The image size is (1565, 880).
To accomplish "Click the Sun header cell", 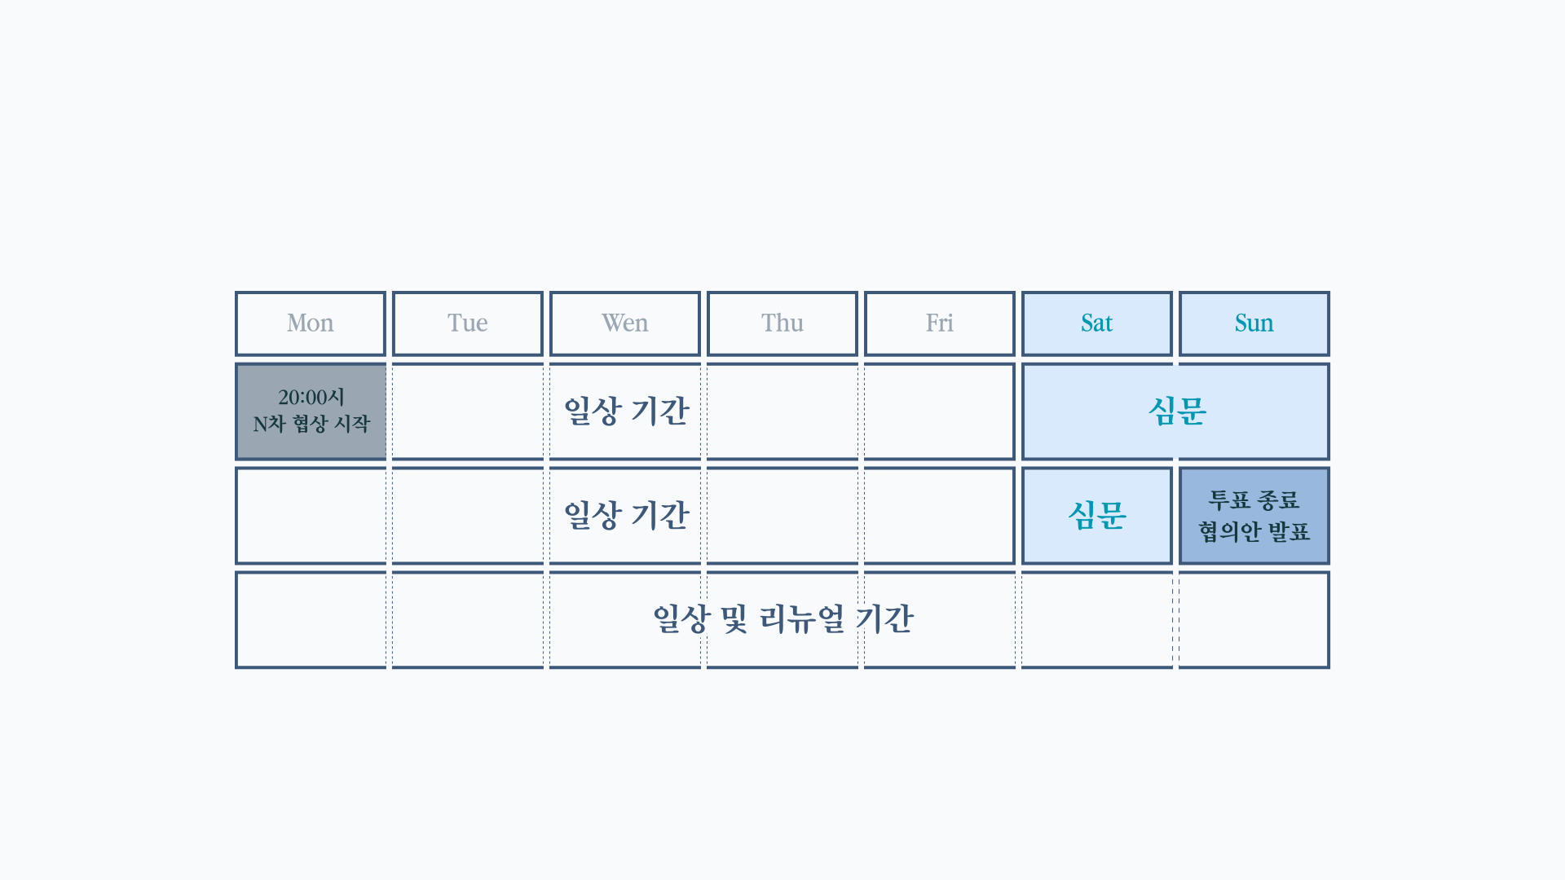I will 1254,323.
